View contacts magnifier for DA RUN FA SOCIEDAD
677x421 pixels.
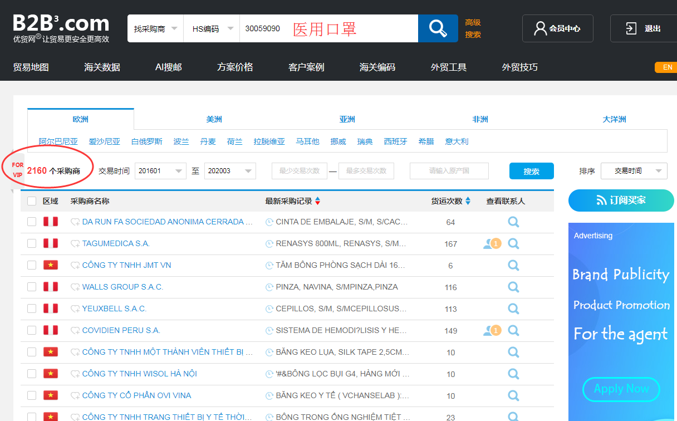(513, 222)
